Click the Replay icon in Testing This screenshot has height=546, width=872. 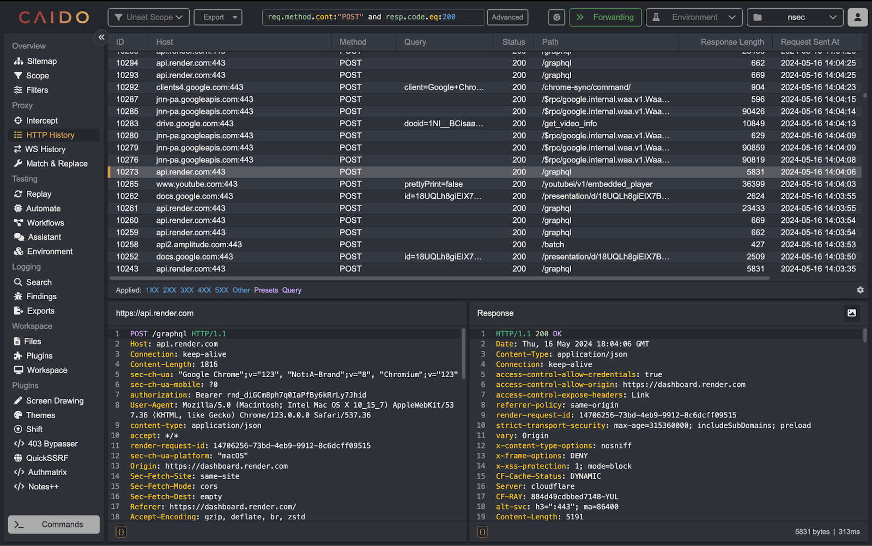coord(18,194)
